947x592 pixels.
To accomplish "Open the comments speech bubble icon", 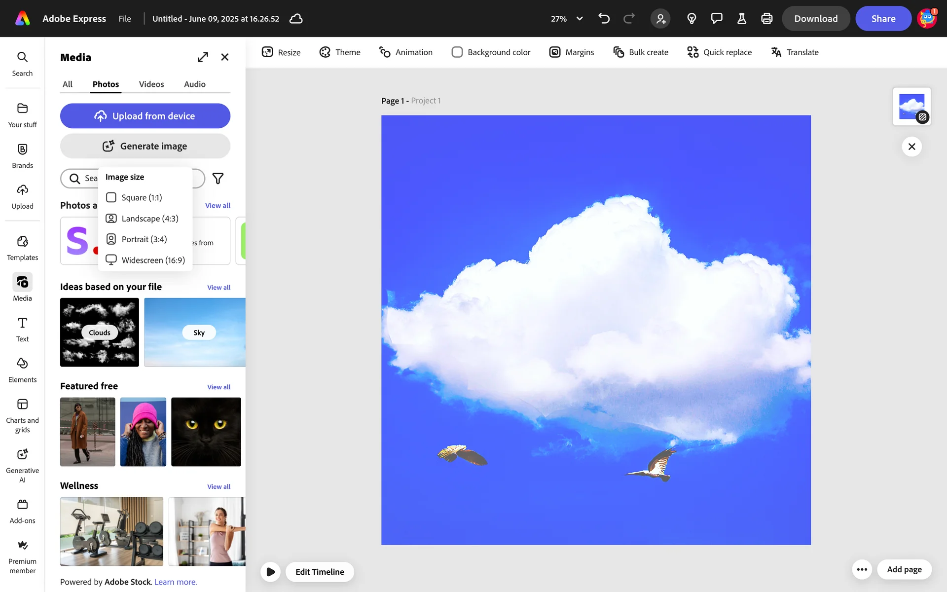I will (716, 19).
